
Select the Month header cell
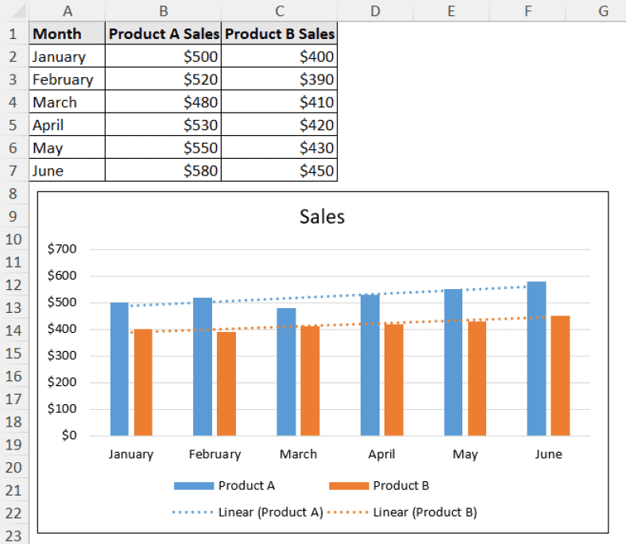tap(67, 34)
